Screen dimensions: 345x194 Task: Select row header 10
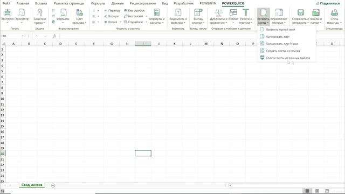(2, 99)
